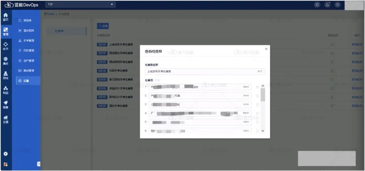Click the text field of check item 6
This screenshot has height=171, width=365.
pos(200,131)
